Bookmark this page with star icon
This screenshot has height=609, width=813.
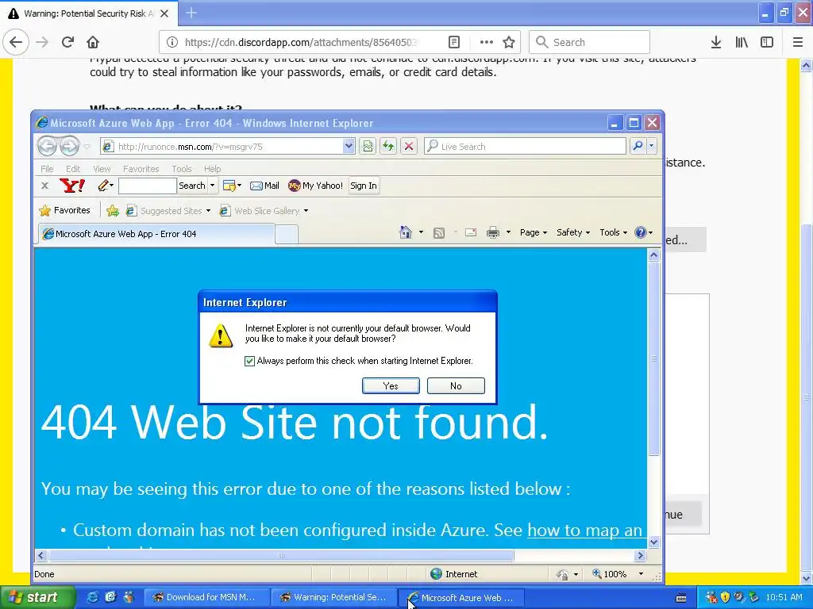509,43
